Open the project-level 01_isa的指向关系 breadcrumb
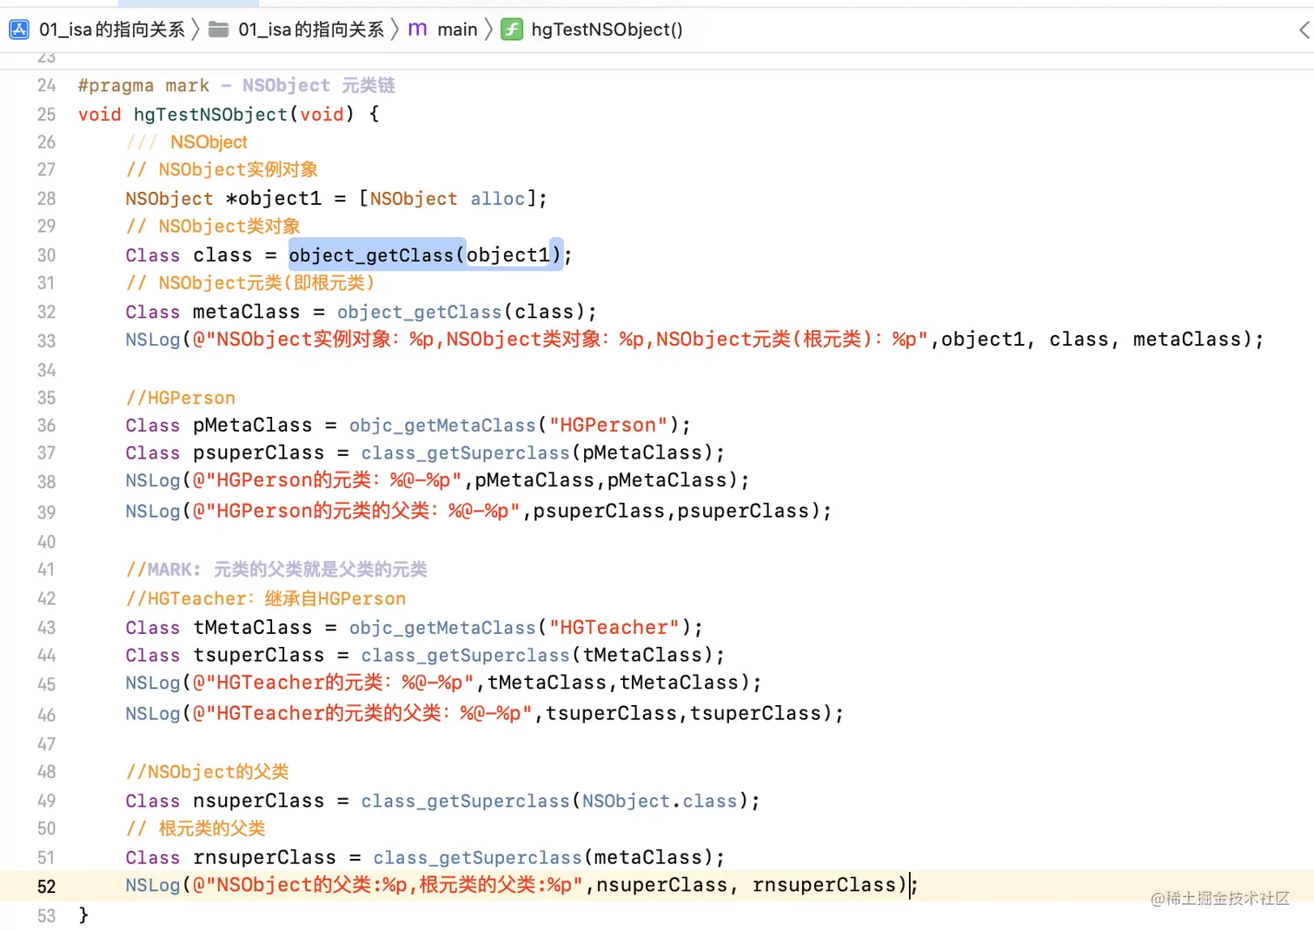Image resolution: width=1314 pixels, height=931 pixels. [x=112, y=30]
